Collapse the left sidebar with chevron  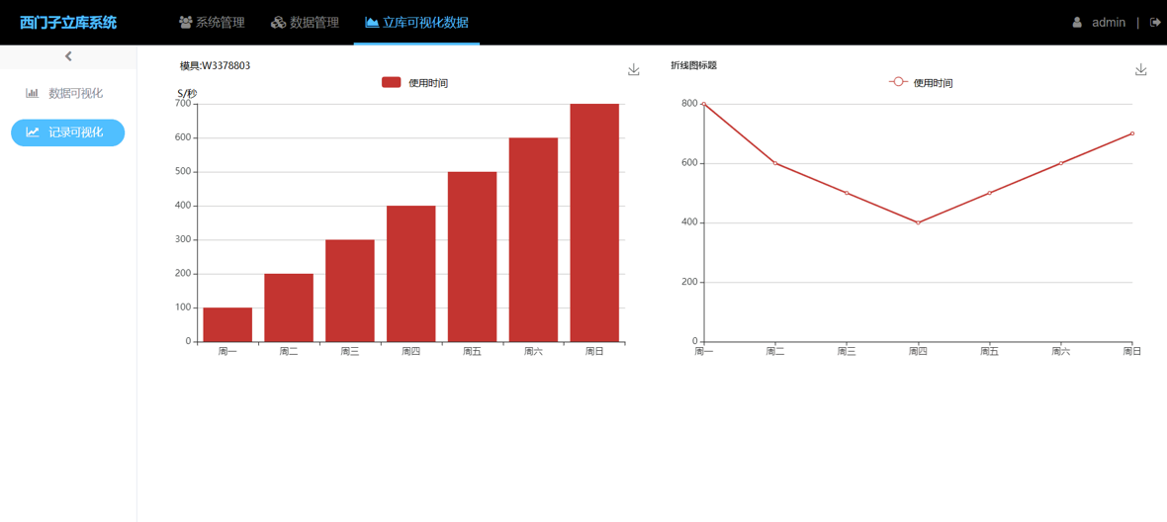pyautogui.click(x=68, y=56)
